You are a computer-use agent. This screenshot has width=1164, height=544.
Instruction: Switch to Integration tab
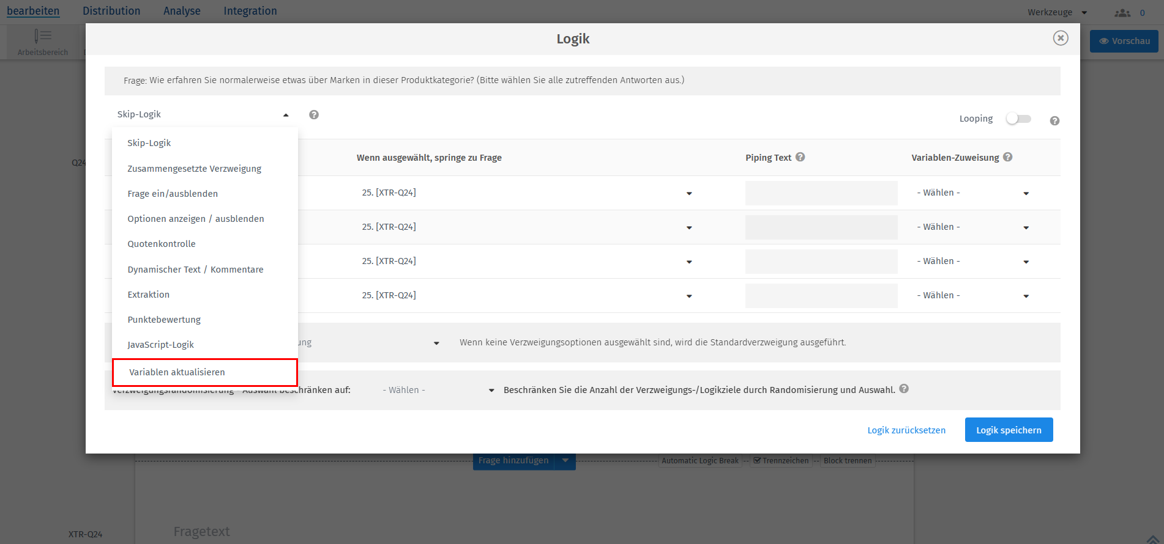pos(250,11)
